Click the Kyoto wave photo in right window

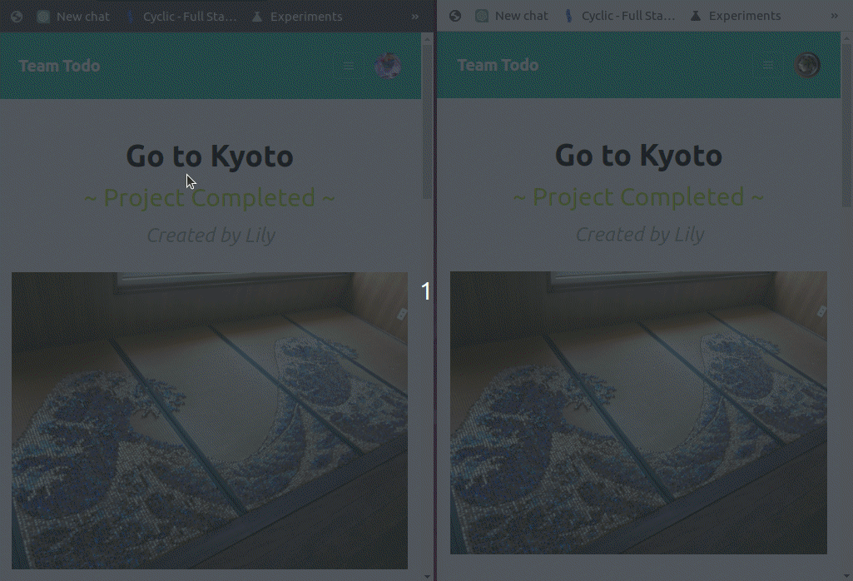(638, 413)
